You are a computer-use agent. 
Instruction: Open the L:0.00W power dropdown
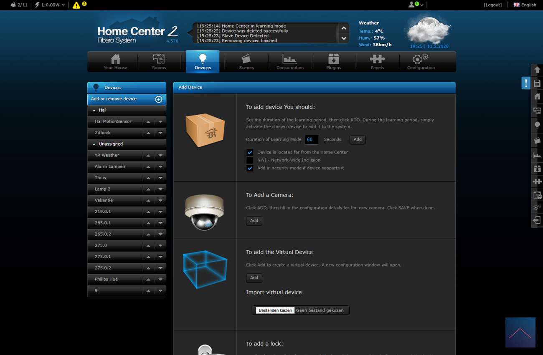pos(50,5)
